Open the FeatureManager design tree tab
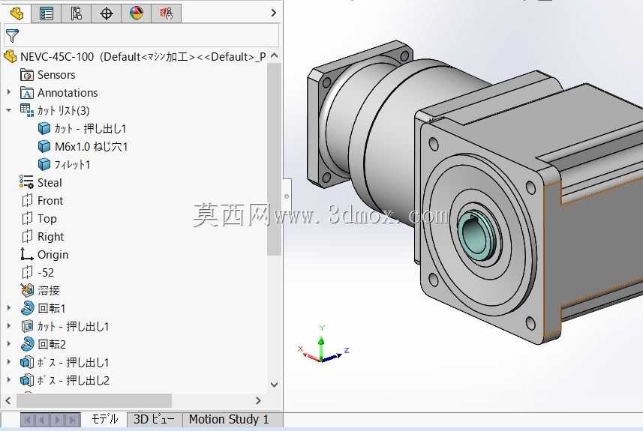643x431 pixels. click(x=17, y=13)
